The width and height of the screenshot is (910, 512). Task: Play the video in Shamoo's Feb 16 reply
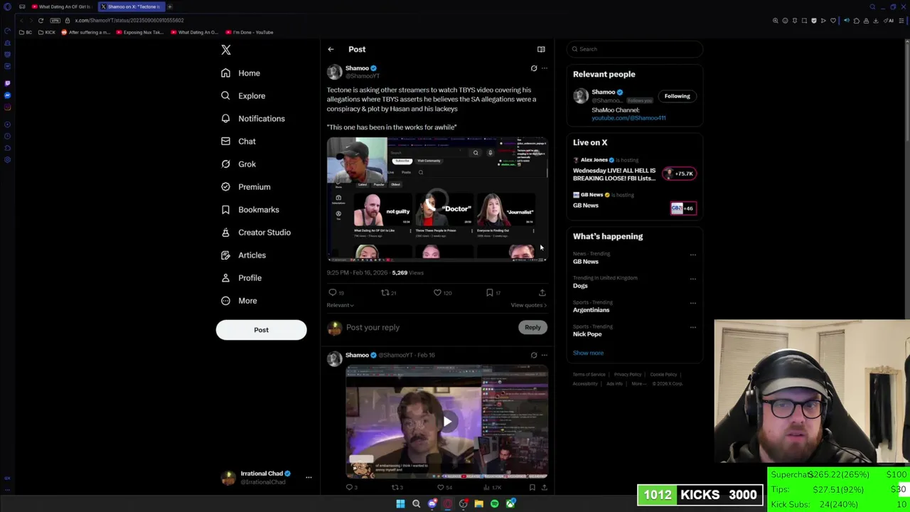pos(446,422)
